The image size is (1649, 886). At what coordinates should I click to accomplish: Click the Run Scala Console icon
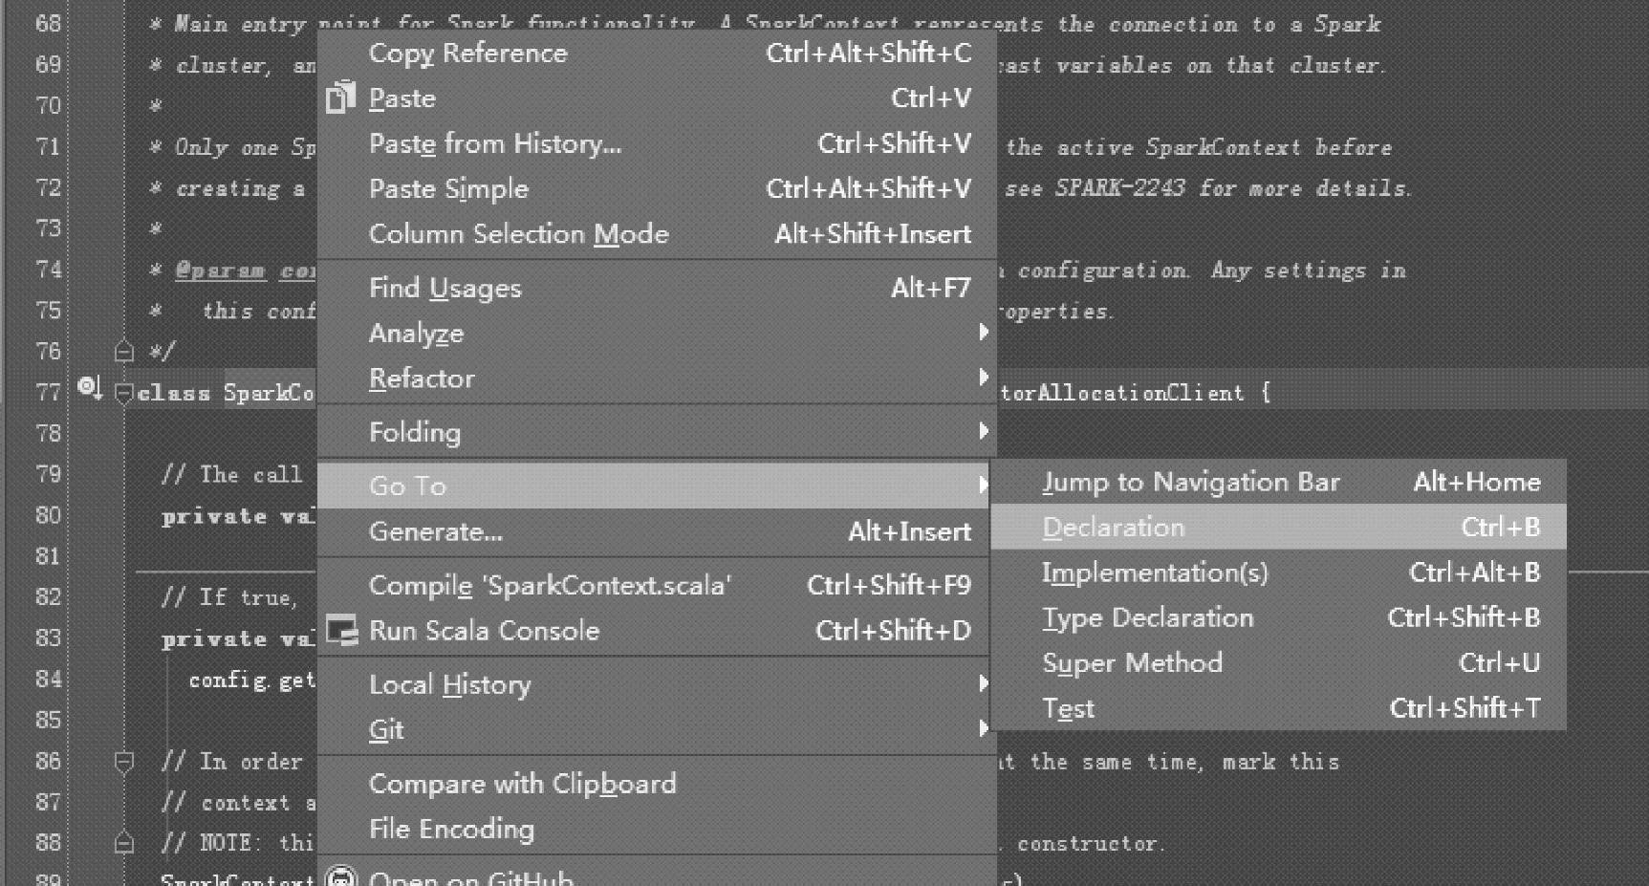[341, 630]
